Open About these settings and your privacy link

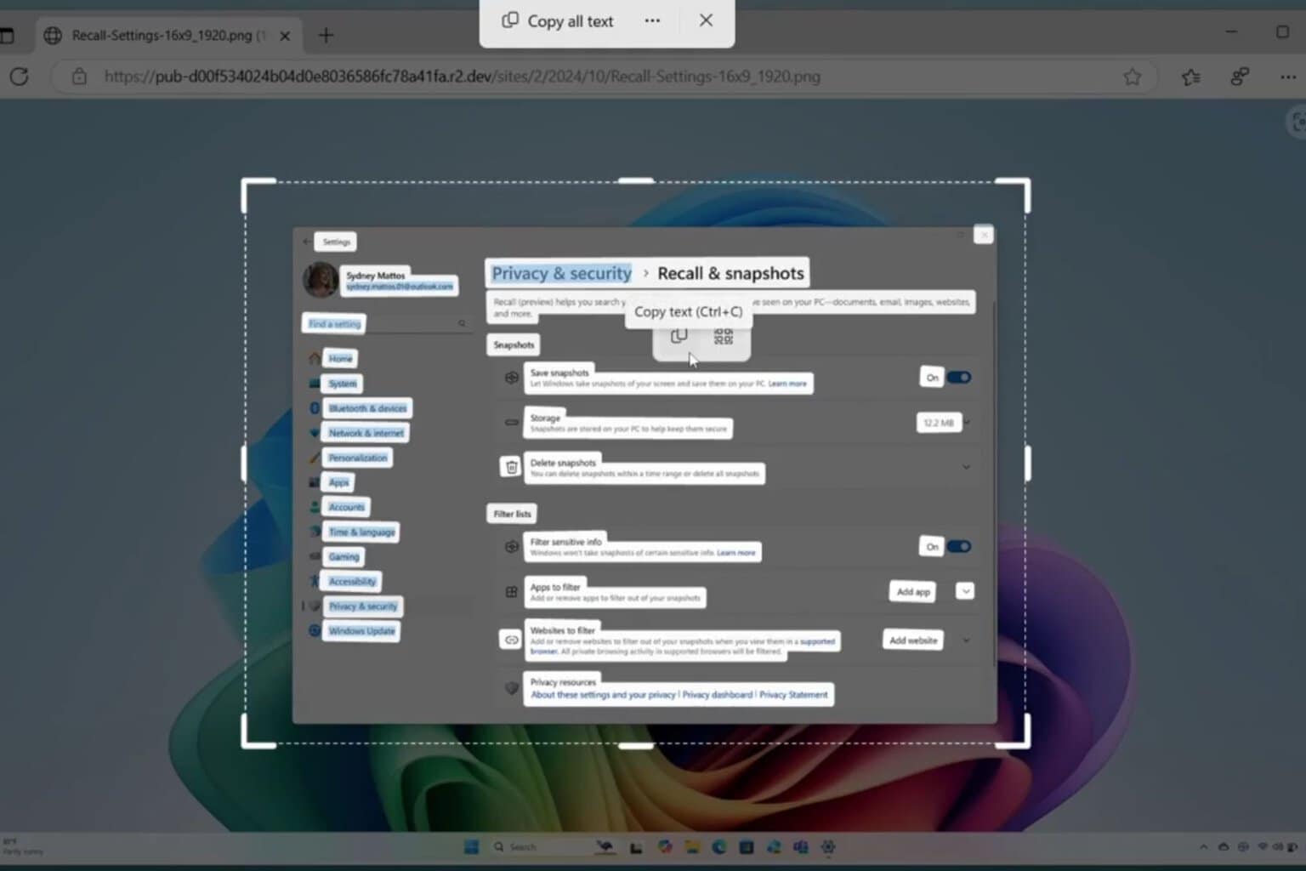click(x=603, y=695)
